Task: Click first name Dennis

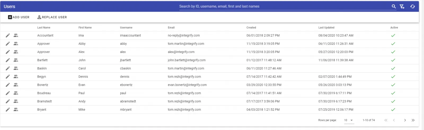Action: coord(83,77)
